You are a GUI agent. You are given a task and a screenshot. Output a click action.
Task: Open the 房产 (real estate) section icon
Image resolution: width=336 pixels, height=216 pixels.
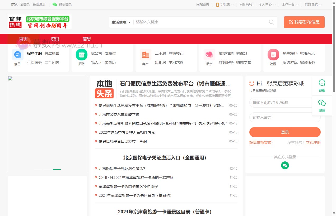145,54
